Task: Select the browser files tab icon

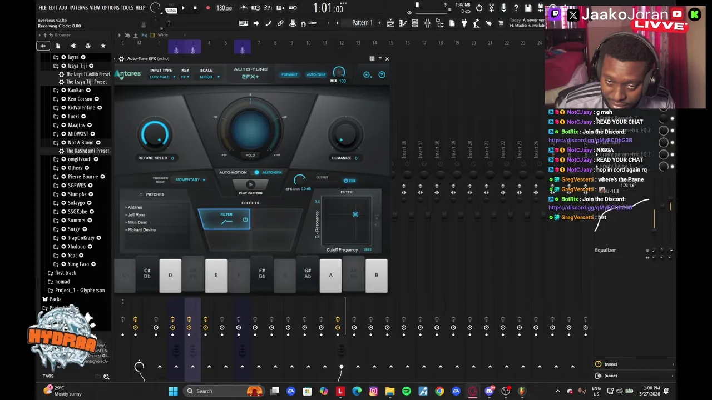Action: (58, 46)
